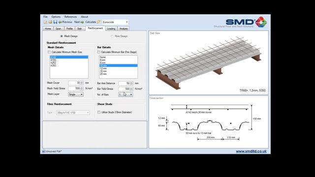Select A193 in the mesh list
315x177 pixels.
69,60
